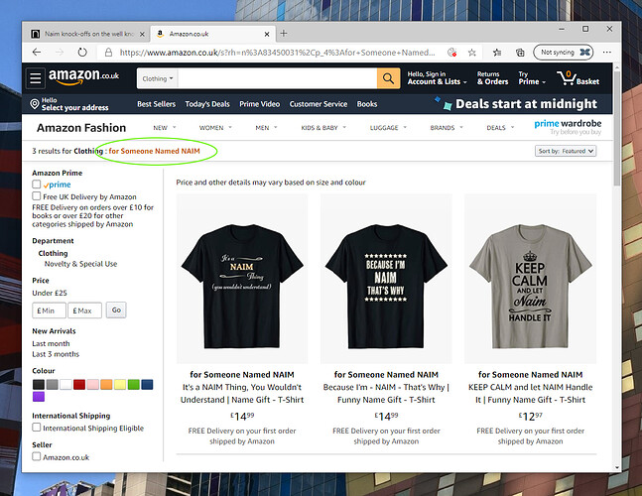Click the Not syncing profile button

pos(563,53)
